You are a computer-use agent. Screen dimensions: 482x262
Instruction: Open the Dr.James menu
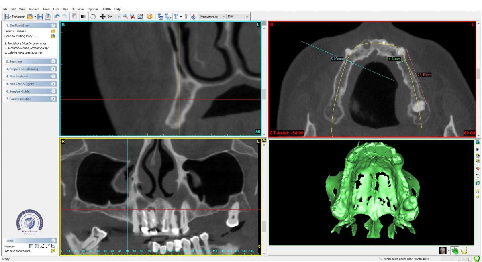pos(78,9)
